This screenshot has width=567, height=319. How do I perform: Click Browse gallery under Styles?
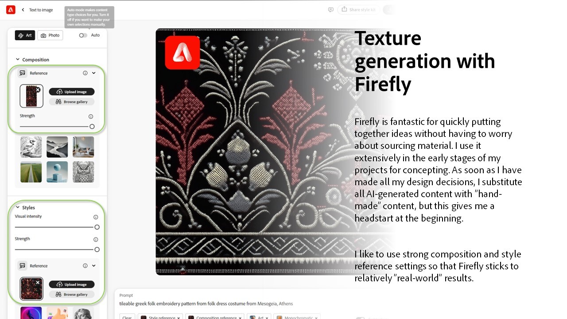[72, 295]
